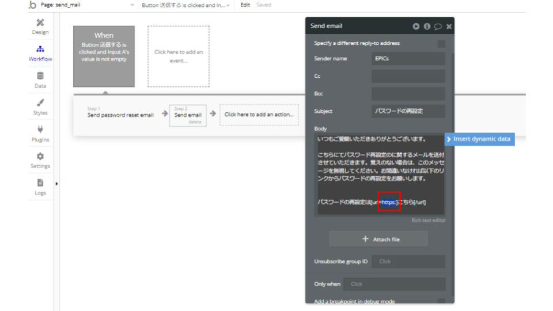This screenshot has width=553, height=311.
Task: Click the Saved status text
Action: tap(264, 5)
